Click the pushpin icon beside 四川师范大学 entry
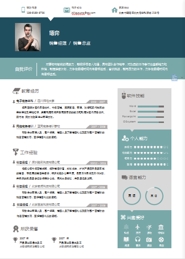Image resolution: width=185 pixels, height=259 pixels. click(x=14, y=102)
